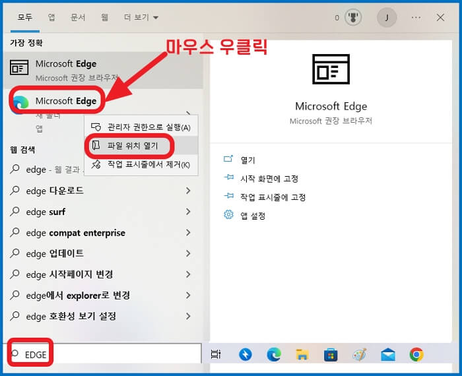
Task: Choose 파일 위치 열기 from context menu
Action: tap(141, 146)
